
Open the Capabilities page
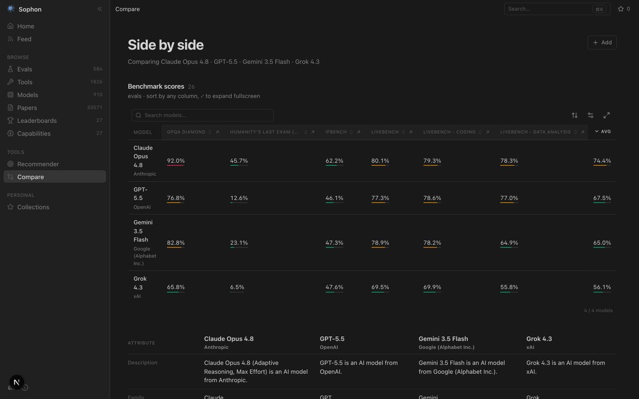55,134
